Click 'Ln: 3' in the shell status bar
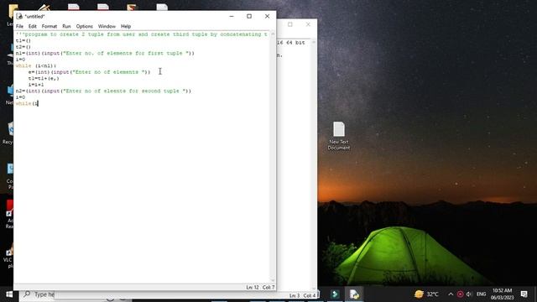The height and width of the screenshot is (302, 537). point(295,295)
